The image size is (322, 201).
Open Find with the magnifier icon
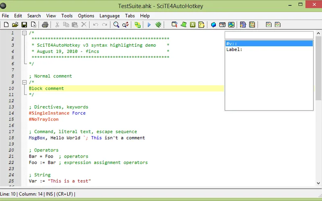click(x=116, y=25)
